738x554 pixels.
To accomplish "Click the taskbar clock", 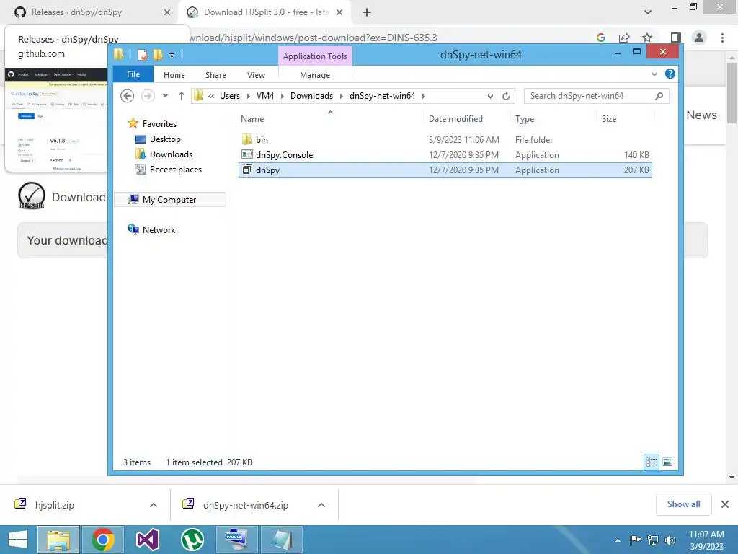I will (706, 540).
